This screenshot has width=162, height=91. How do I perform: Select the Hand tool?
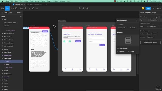(x=33, y=8)
